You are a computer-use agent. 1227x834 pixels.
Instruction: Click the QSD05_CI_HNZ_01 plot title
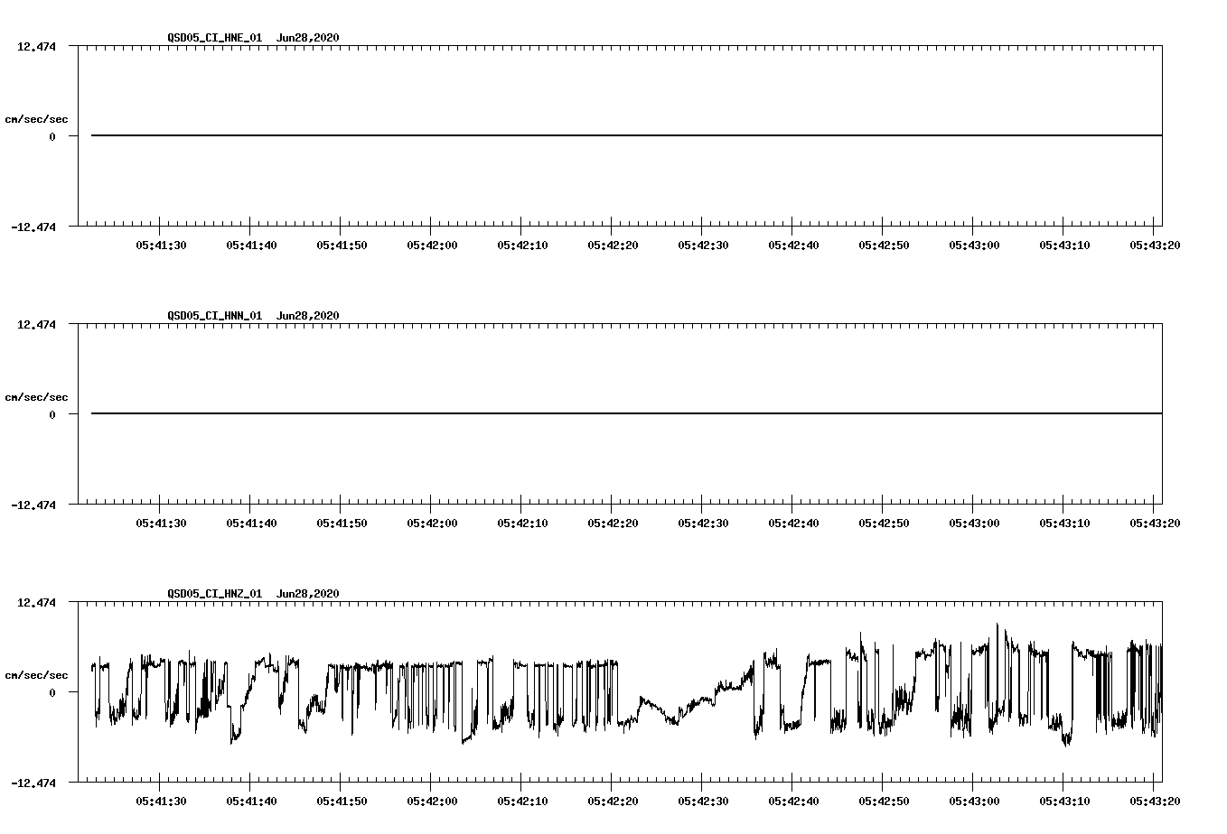(x=215, y=594)
